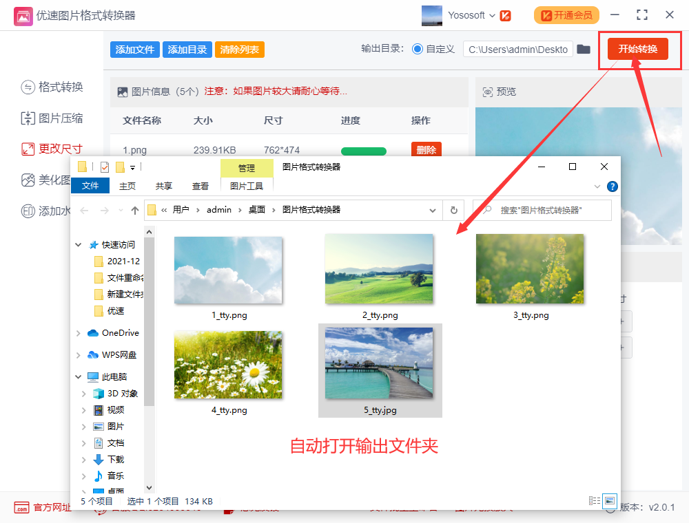Click the 添加文件 button

coord(135,50)
